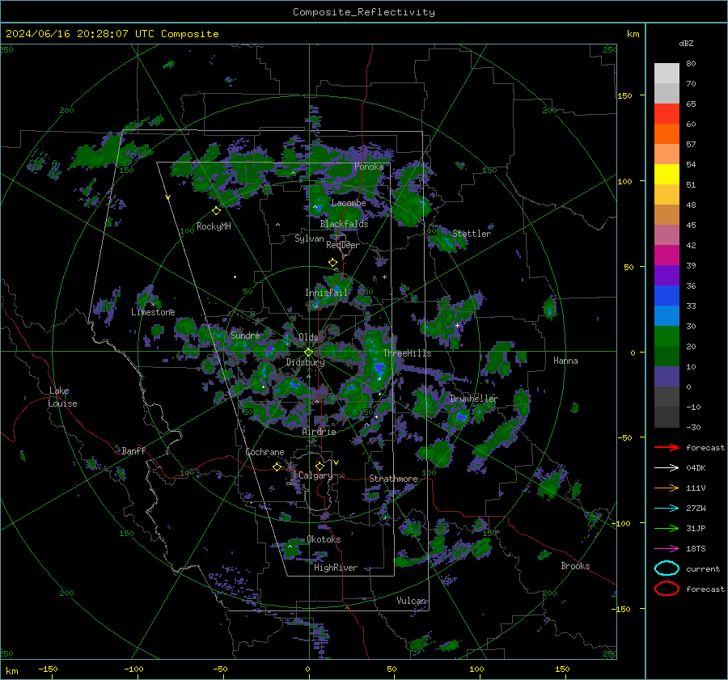Click the 42 dBZ pink swatch
Screen dimensions: 728x680
pyautogui.click(x=667, y=234)
